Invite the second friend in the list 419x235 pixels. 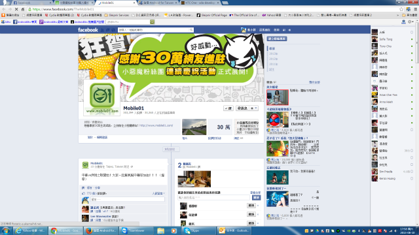(251, 214)
